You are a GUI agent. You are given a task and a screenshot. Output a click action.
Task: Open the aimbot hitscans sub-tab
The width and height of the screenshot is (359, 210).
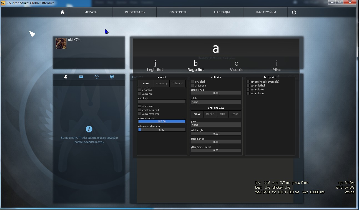pyautogui.click(x=178, y=83)
